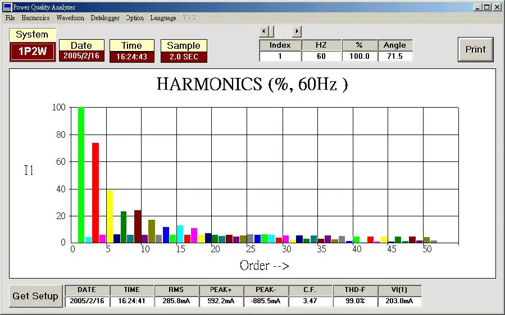Click the bottom TIME value 16:24:41

131,301
